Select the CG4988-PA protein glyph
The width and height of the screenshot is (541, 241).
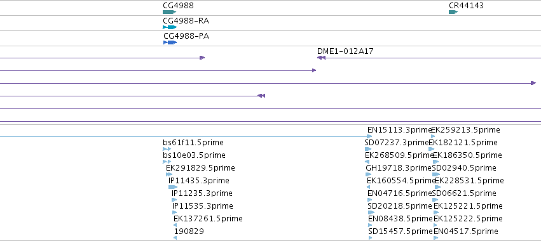[170, 42]
